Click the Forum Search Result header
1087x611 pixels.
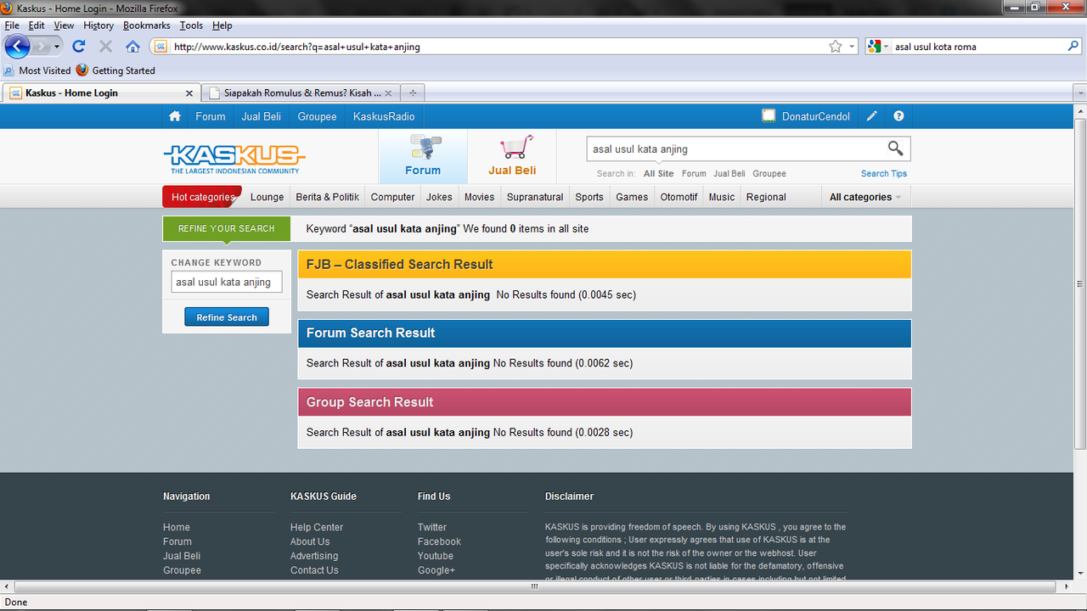tap(605, 334)
